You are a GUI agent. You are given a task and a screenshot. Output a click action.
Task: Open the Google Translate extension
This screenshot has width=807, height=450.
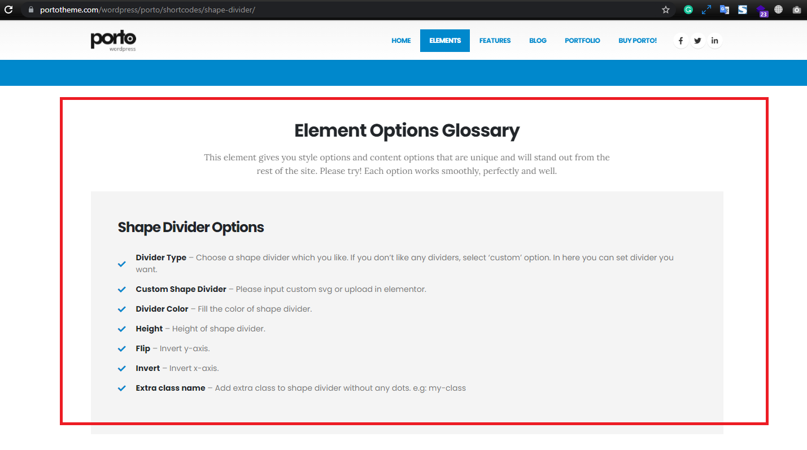[725, 10]
